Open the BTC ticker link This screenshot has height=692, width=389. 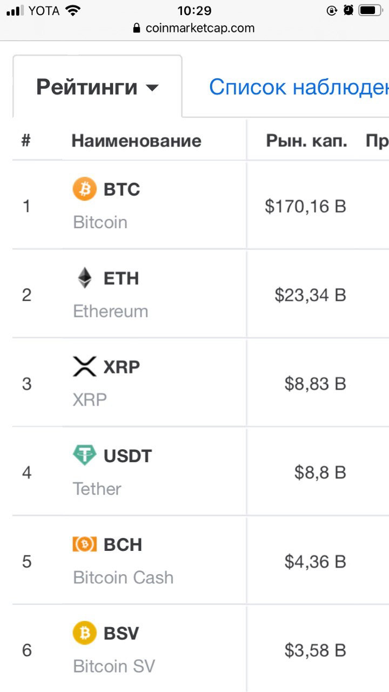(122, 189)
